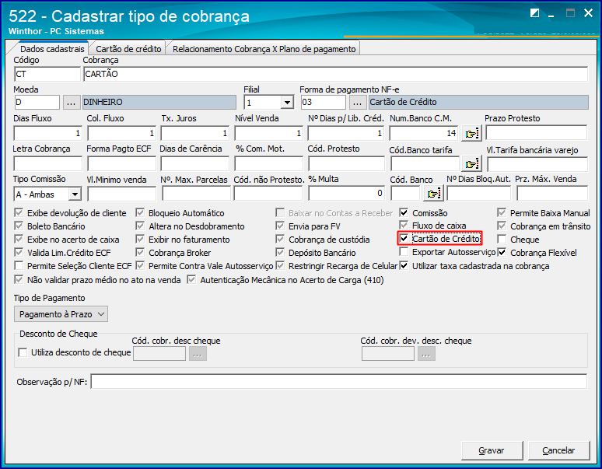Uncheck the Cartão de Crédito checkbox
The image size is (602, 469).
click(404, 238)
